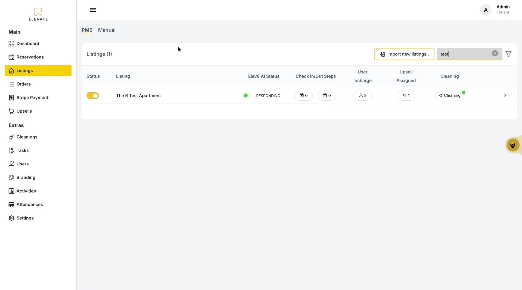Toggle The R Test Apartment status off
Screen dimensions: 522x290
click(93, 95)
